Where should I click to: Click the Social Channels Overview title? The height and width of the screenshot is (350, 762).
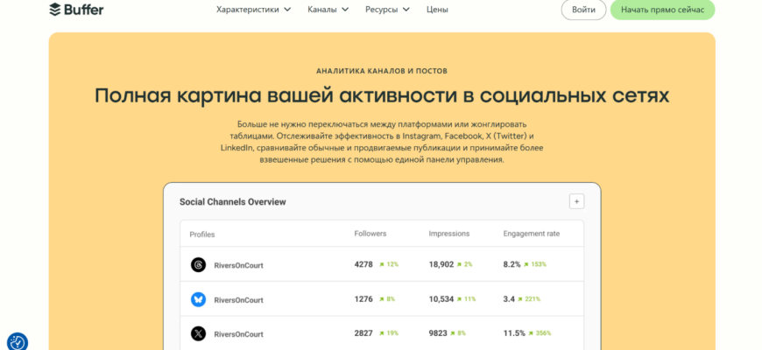point(232,202)
